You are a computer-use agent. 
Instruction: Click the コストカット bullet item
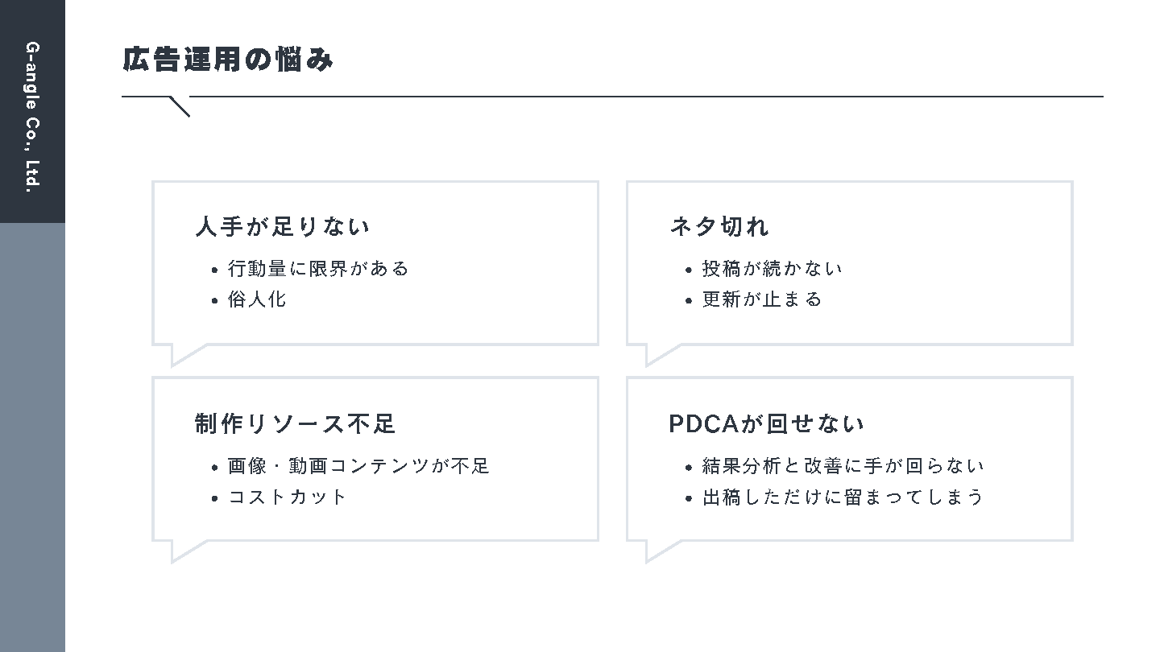[x=288, y=497]
